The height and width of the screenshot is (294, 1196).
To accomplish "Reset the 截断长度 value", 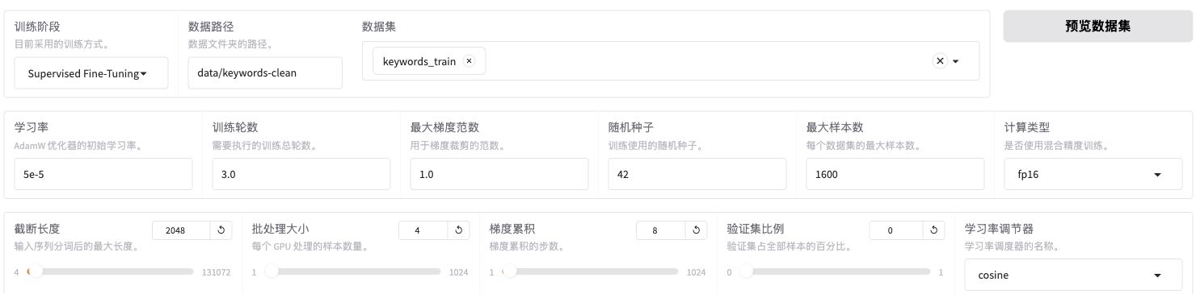I will pyautogui.click(x=221, y=230).
